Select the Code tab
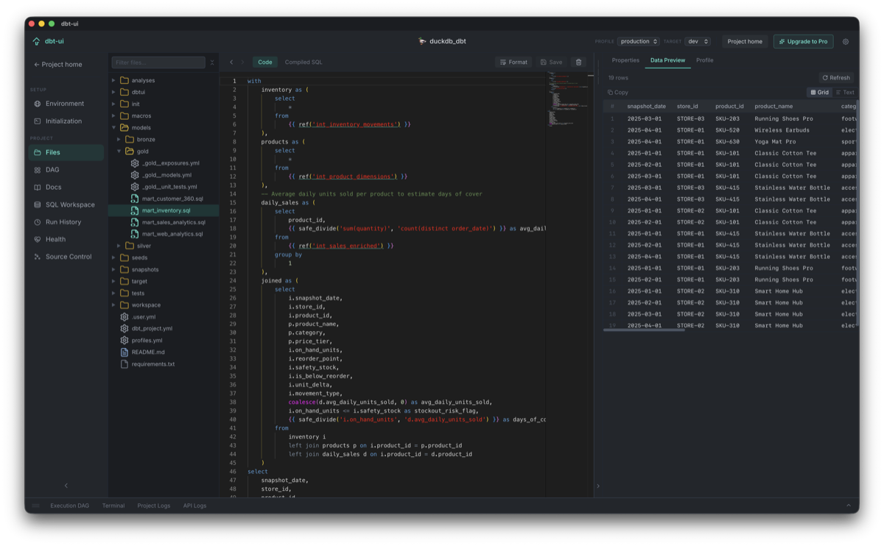Image resolution: width=884 pixels, height=546 pixels. pyautogui.click(x=264, y=63)
